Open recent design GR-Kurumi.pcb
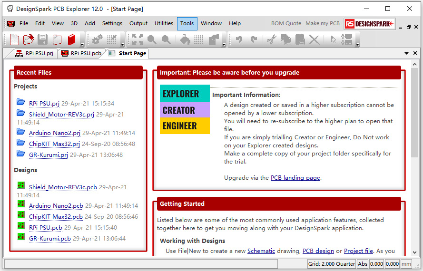 pos(49,239)
